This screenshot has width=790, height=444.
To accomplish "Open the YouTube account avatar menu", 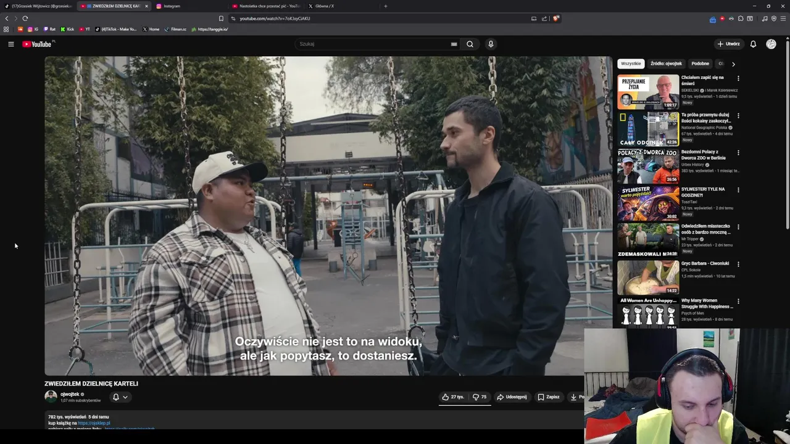I will pyautogui.click(x=771, y=44).
